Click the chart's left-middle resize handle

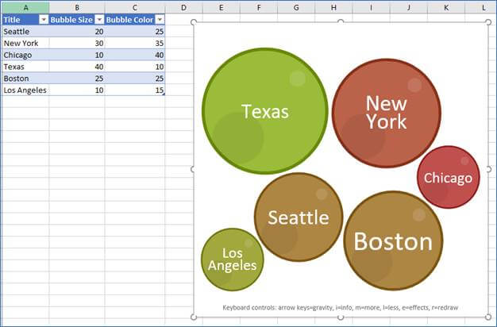[x=193, y=169]
